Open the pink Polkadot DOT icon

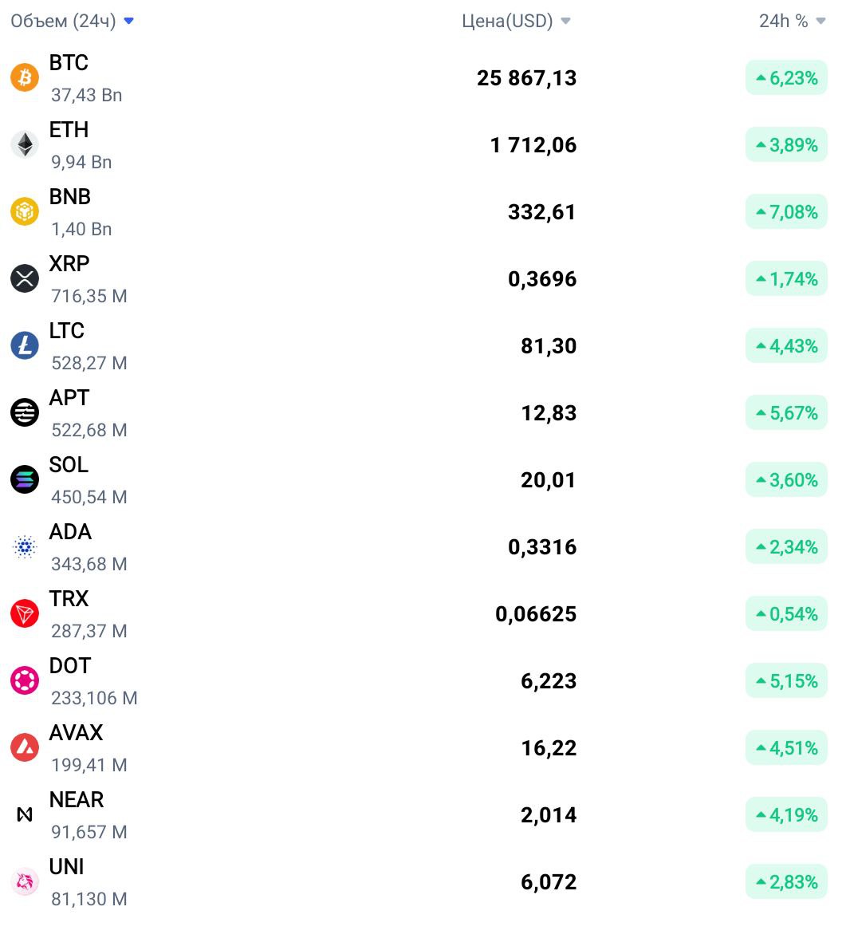[25, 680]
